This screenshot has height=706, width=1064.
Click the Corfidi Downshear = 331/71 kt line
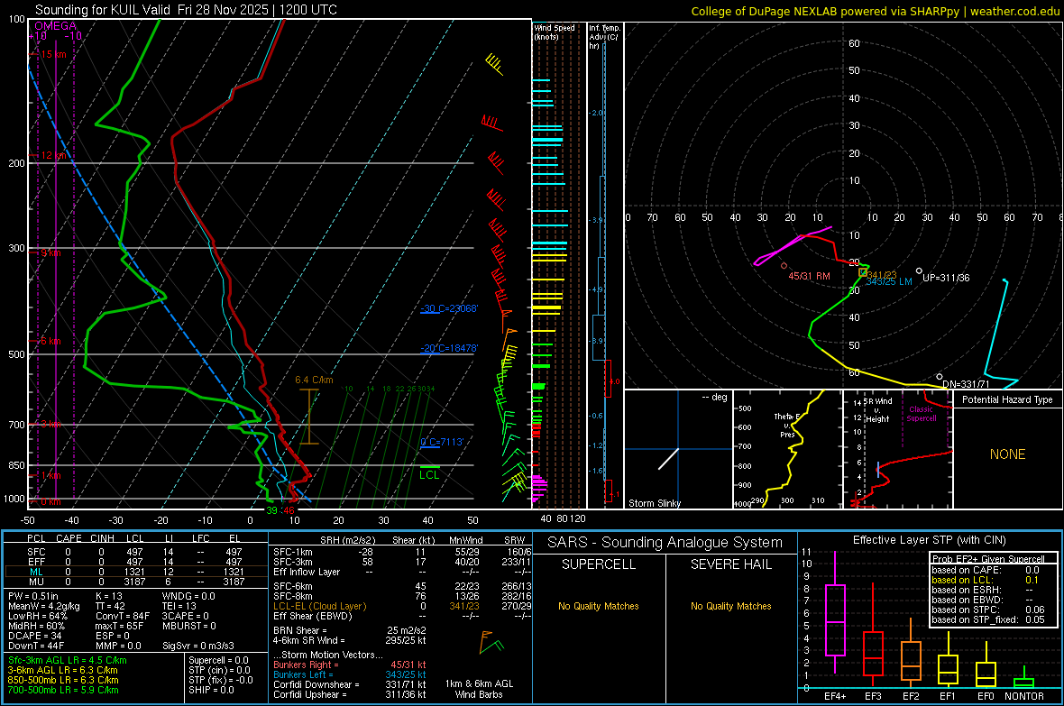click(350, 685)
